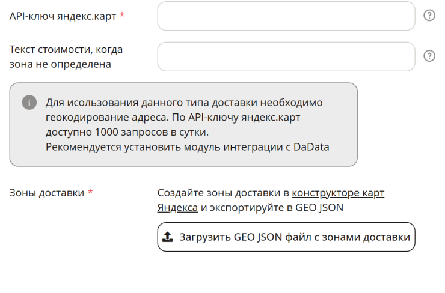The height and width of the screenshot is (293, 445).
Task: Click the upload icon on the GEO JSON button
Action: 167,237
